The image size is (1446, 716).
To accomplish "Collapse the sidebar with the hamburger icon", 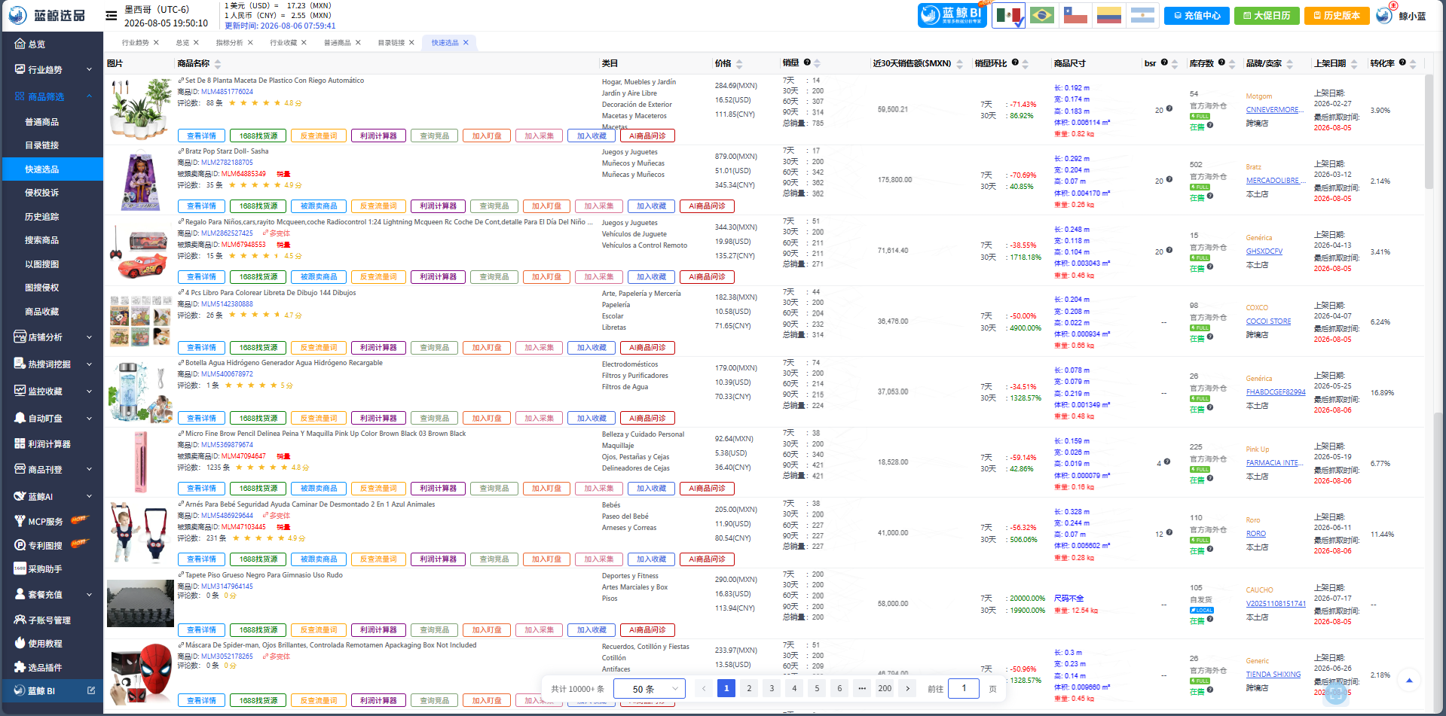I will [x=111, y=15].
